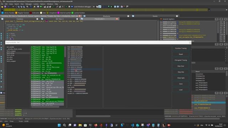The height and width of the screenshot is (128, 228).
Task: Click the External symbol color legend swatch
Action: pos(58,13)
